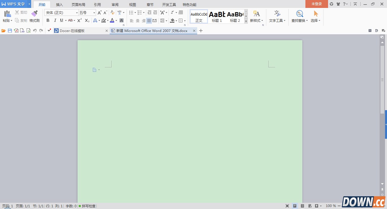This screenshot has height=209, width=387.
Task: Expand the font name dropdown showing 宋体 (正文)
Action: [77, 13]
